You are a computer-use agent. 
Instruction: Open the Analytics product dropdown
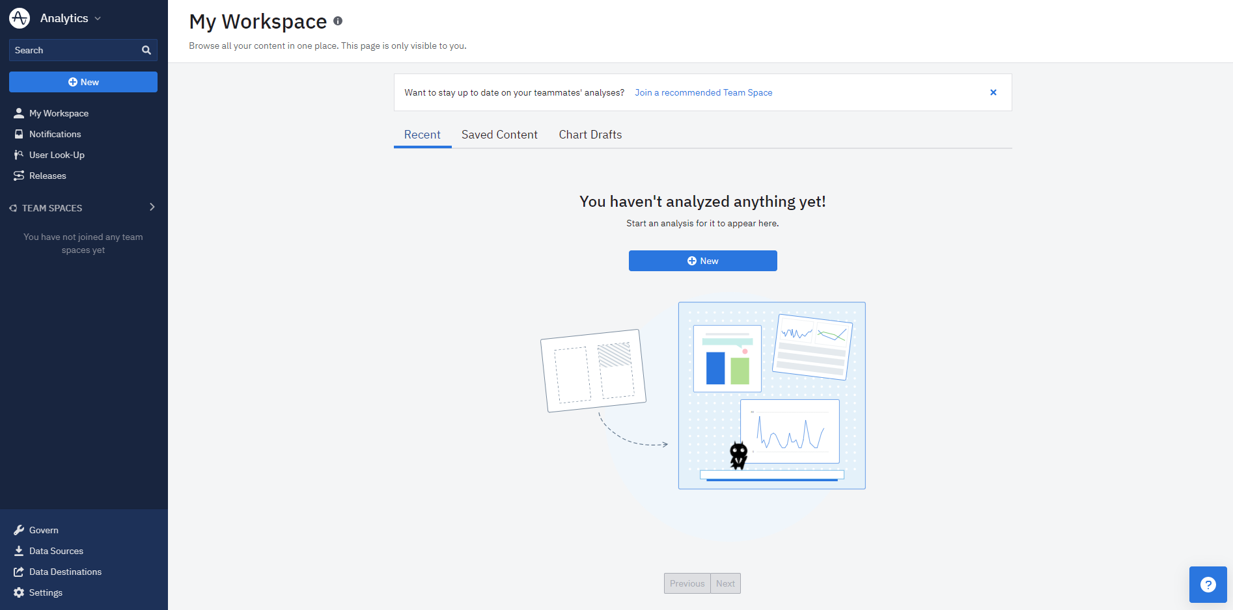click(70, 18)
